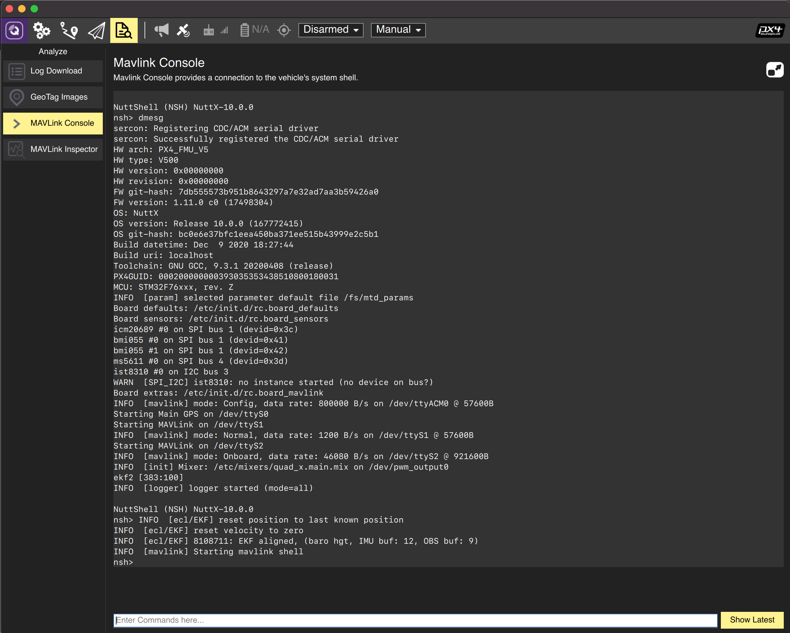This screenshot has height=633, width=790.
Task: Click the Log Download list icon
Action: point(17,71)
